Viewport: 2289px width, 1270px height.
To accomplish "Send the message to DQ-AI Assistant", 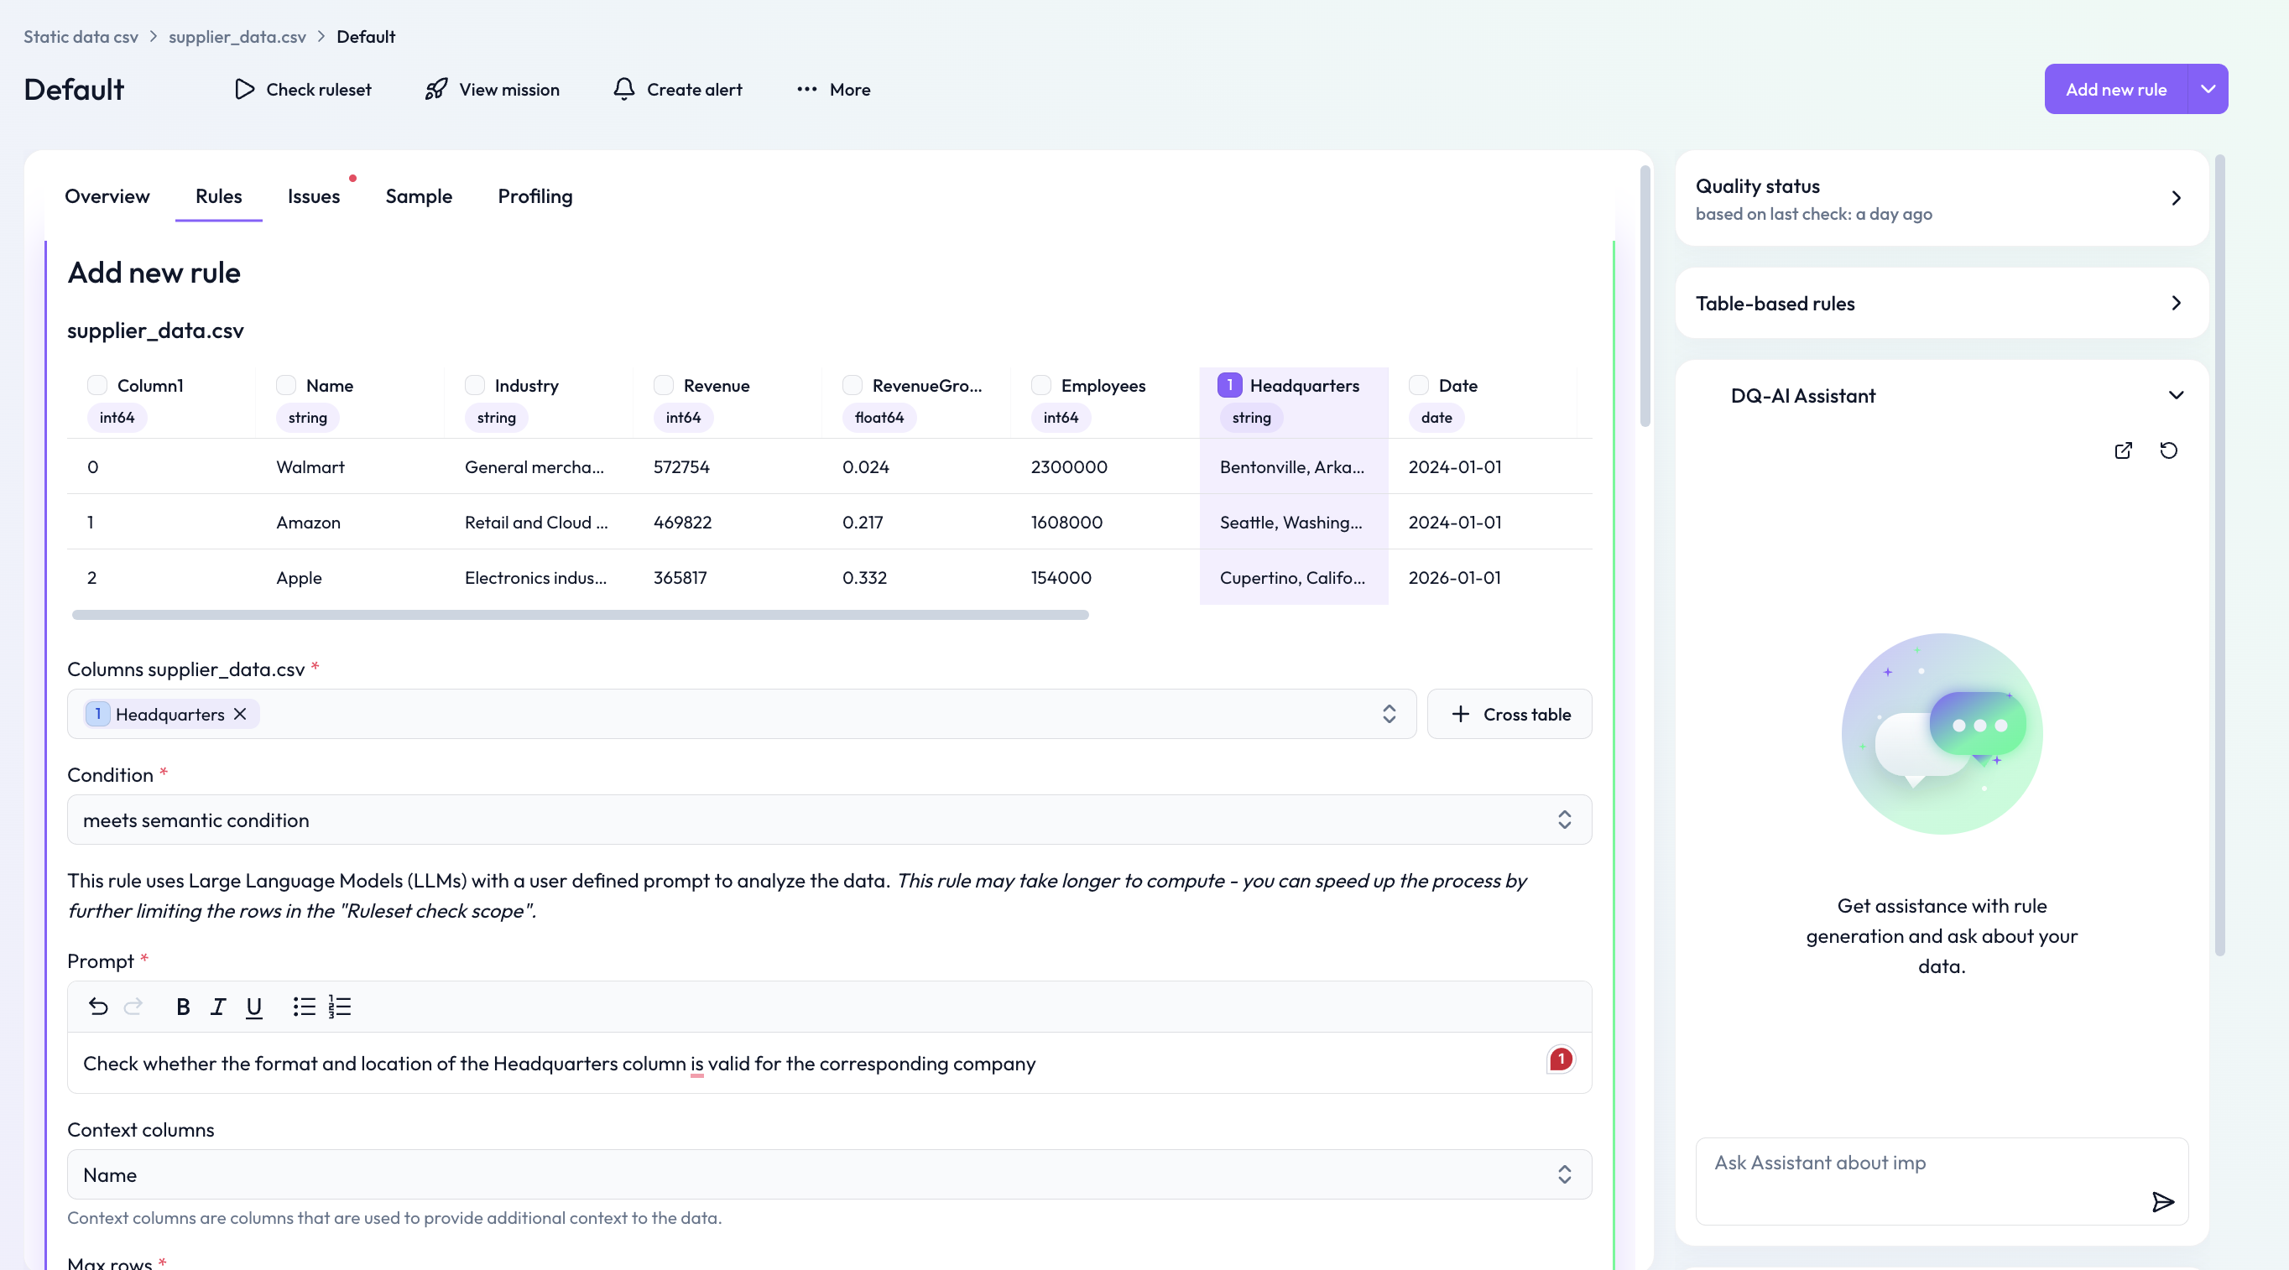I will tap(2162, 1201).
